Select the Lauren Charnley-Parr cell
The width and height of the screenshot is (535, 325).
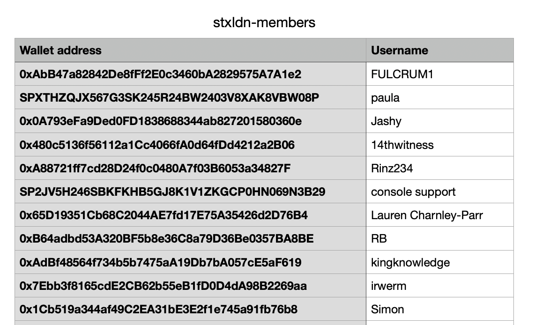pos(427,215)
